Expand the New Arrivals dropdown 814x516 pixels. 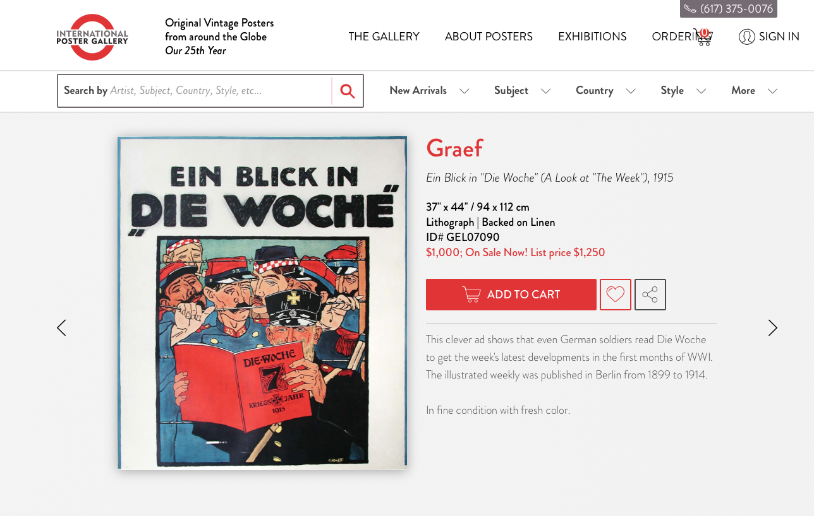[429, 91]
